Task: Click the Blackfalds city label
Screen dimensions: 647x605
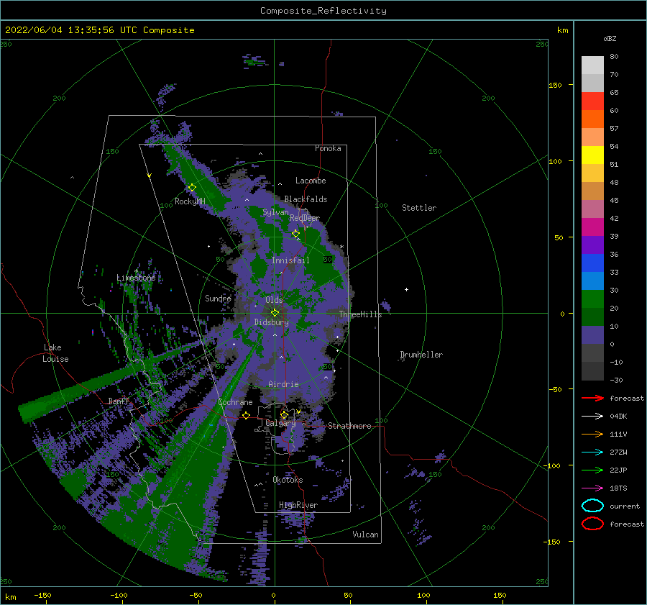Action: [306, 199]
